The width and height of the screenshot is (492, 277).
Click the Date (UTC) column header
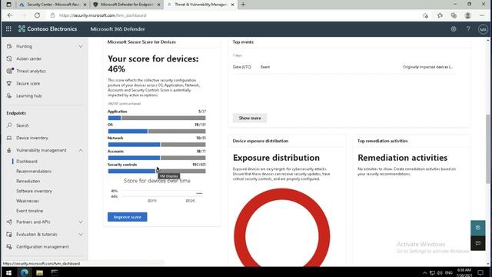[x=242, y=67]
